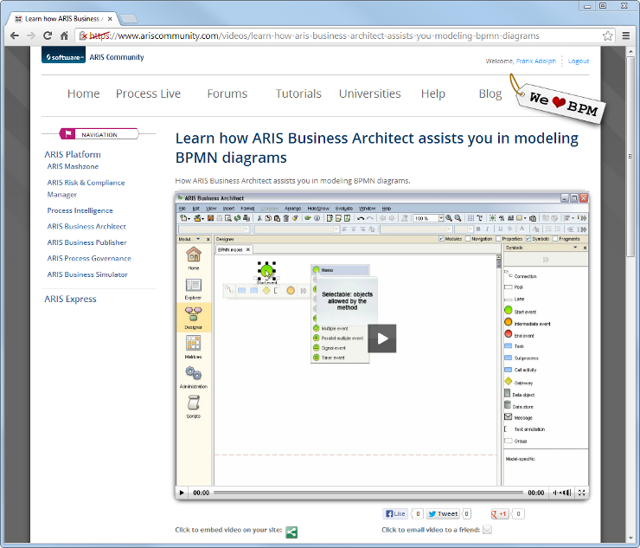640x548 pixels.
Task: Adjust the video volume control
Action: point(562,493)
